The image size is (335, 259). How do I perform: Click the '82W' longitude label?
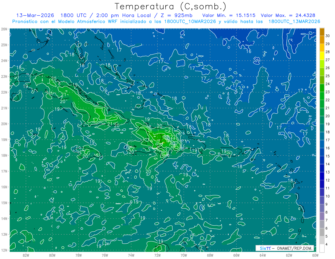pos(26,255)
